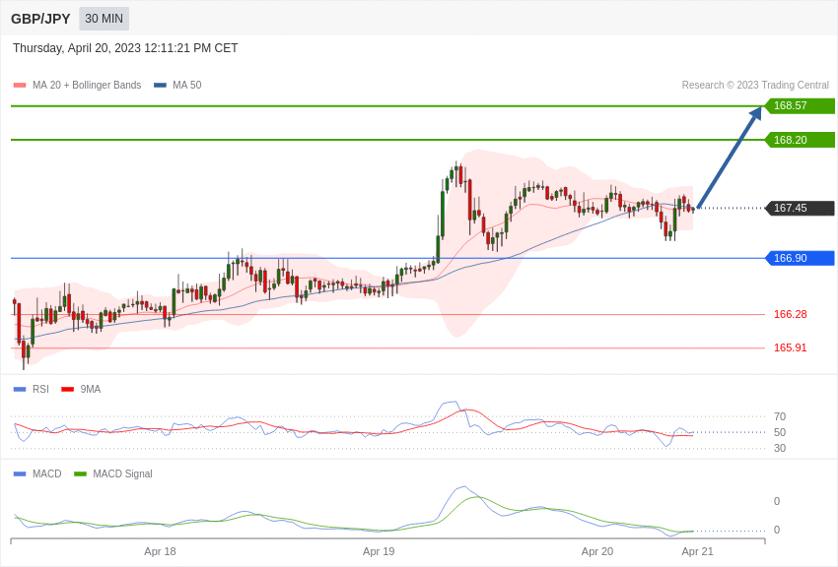Click the Apr 19 date axis label

point(379,551)
